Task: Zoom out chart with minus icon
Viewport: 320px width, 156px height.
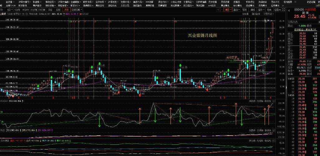Action: click(222, 10)
